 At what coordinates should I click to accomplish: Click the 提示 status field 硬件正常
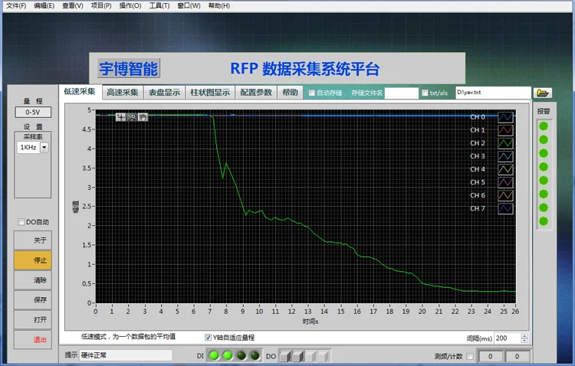127,355
